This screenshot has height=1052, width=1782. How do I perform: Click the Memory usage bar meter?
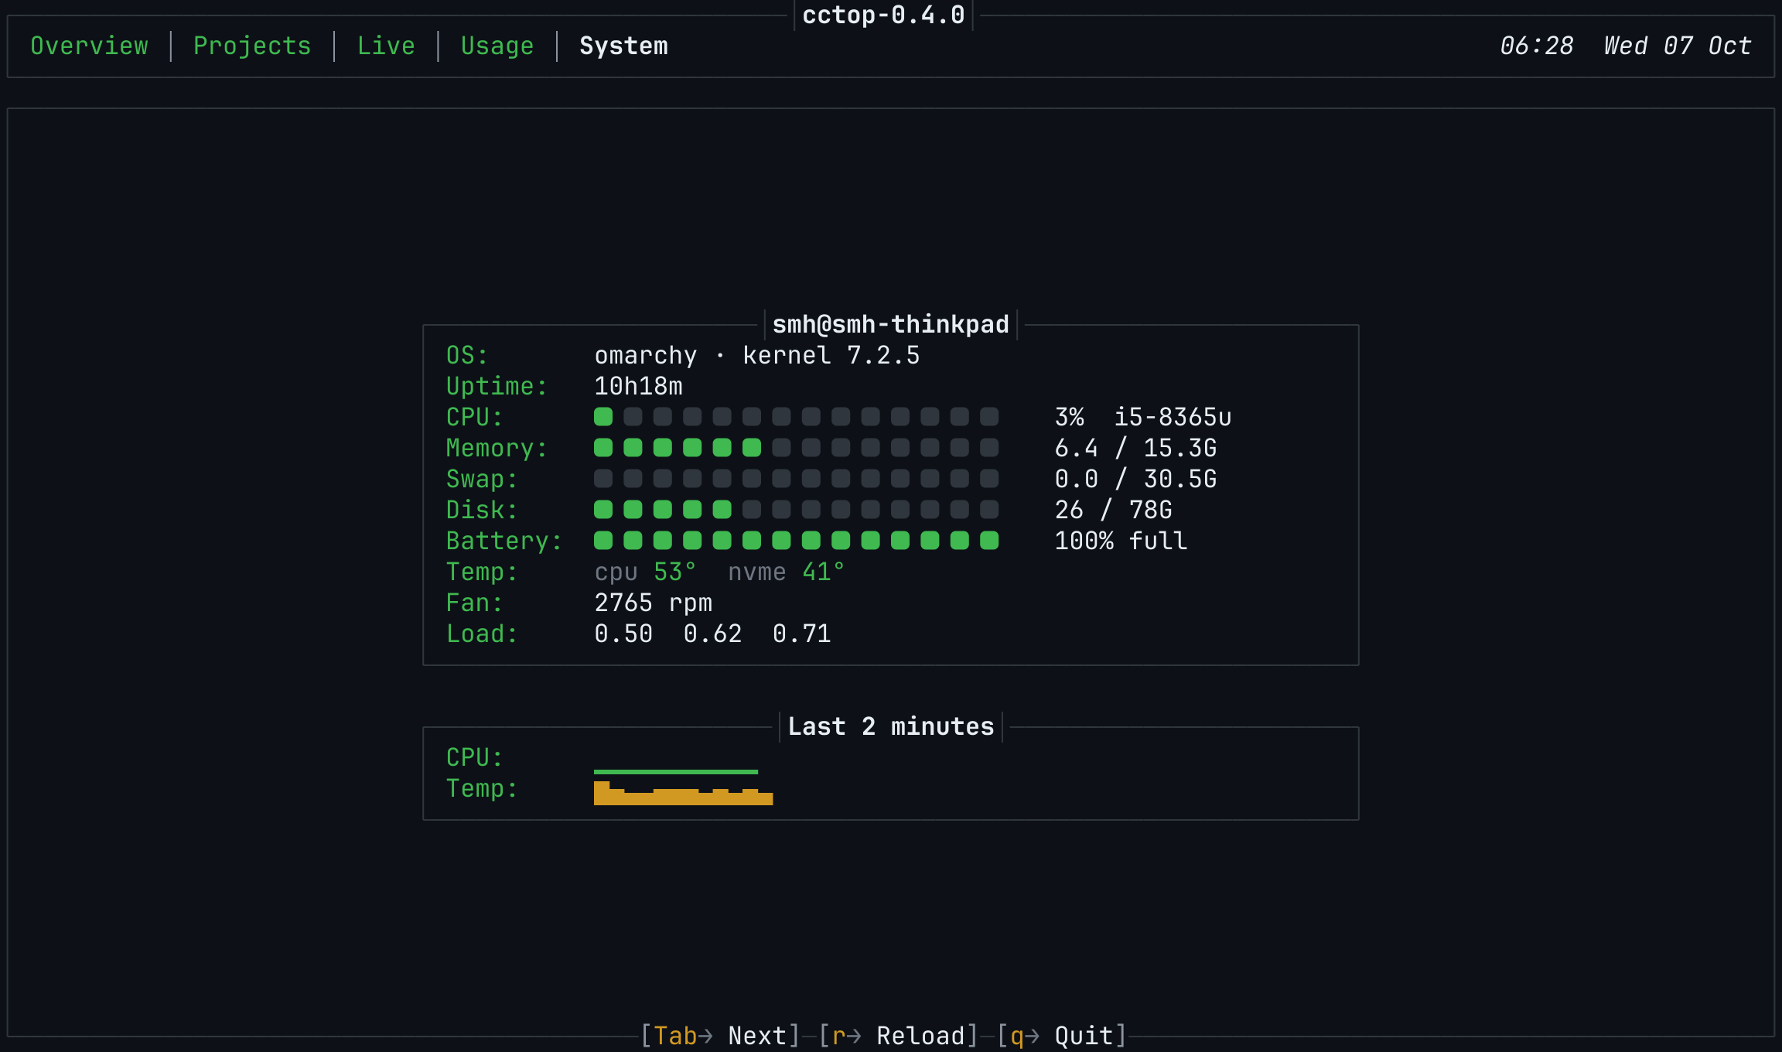pos(796,448)
